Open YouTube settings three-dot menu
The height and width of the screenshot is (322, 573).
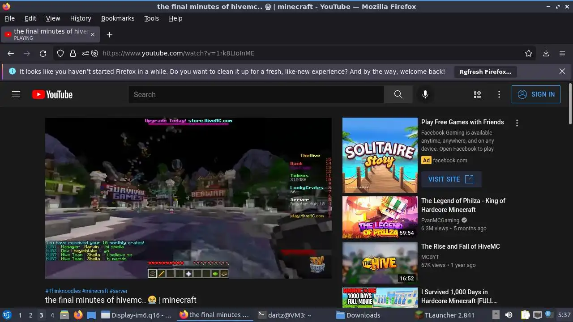tap(499, 94)
